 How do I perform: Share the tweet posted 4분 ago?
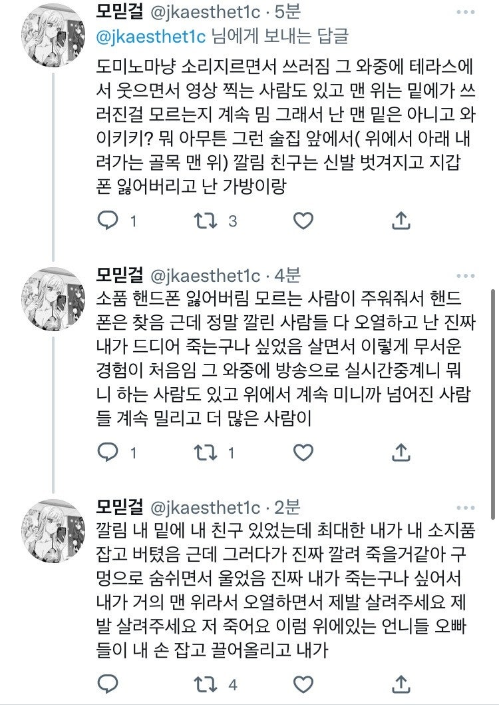401,453
